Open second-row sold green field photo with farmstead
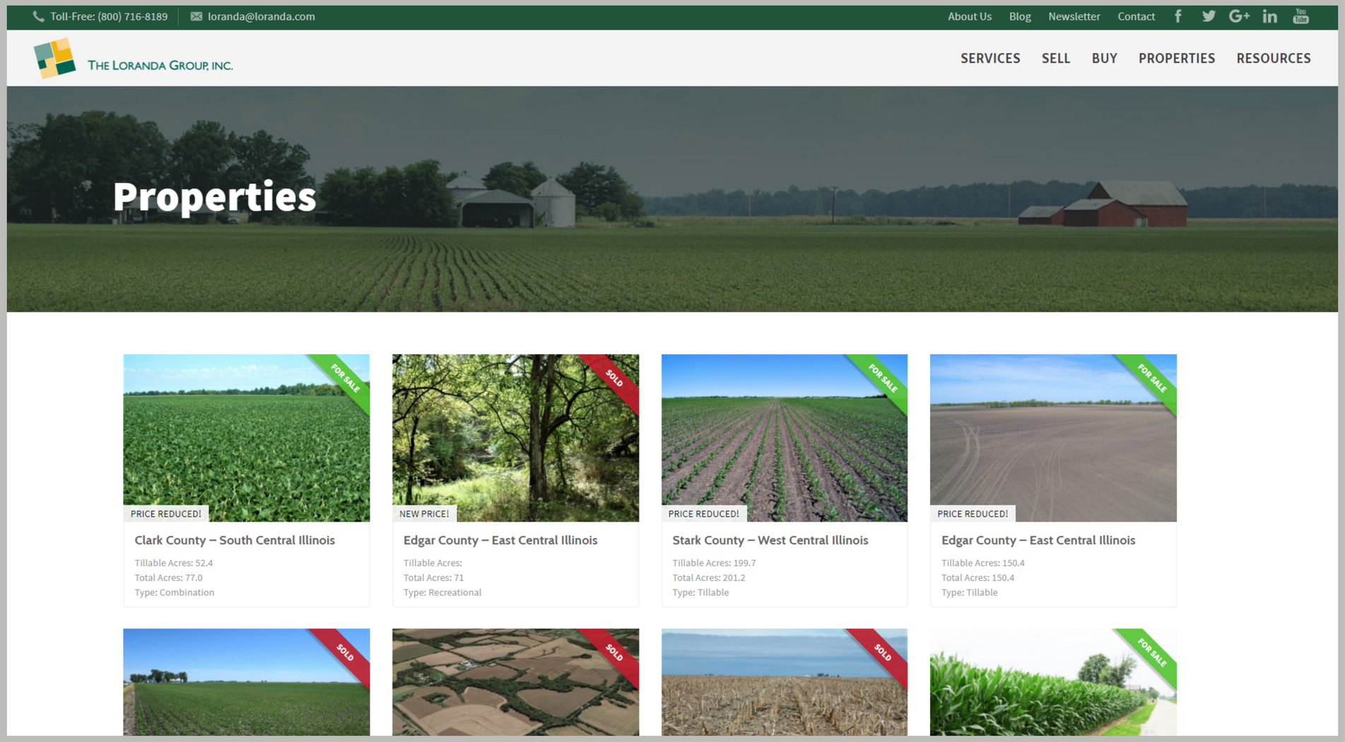Image resolution: width=1345 pixels, height=742 pixels. (x=246, y=682)
